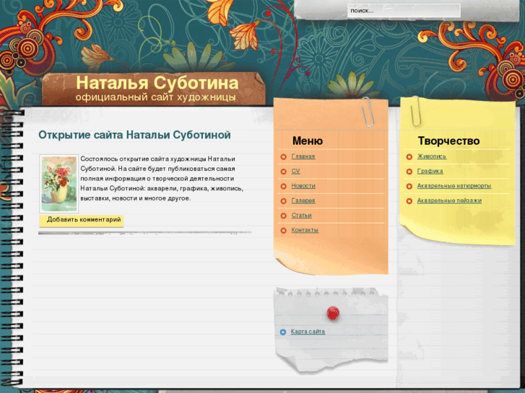The image size is (525, 393).
Task: Click the bullet icon beside Контакты
Action: (x=284, y=230)
